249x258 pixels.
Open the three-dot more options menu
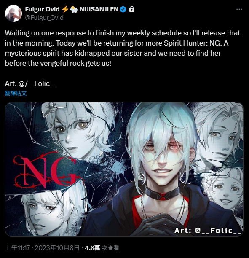click(x=239, y=9)
